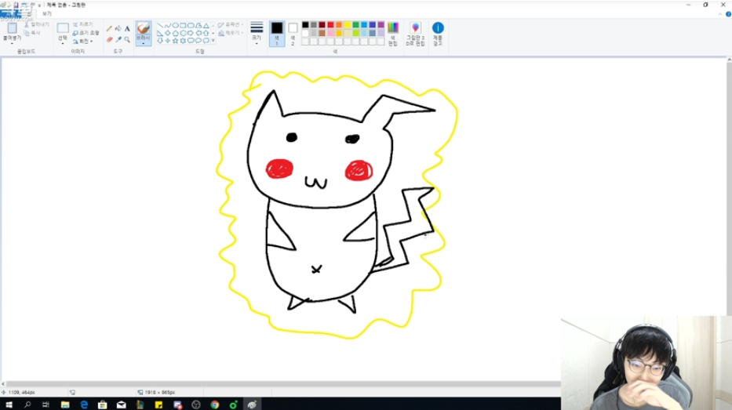Image resolution: width=732 pixels, height=410 pixels.
Task: Choose the Triangle shape
Action: coord(206,26)
